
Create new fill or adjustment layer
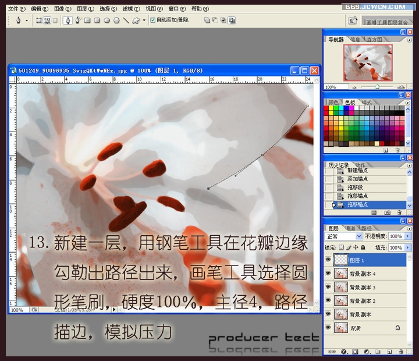click(x=367, y=351)
